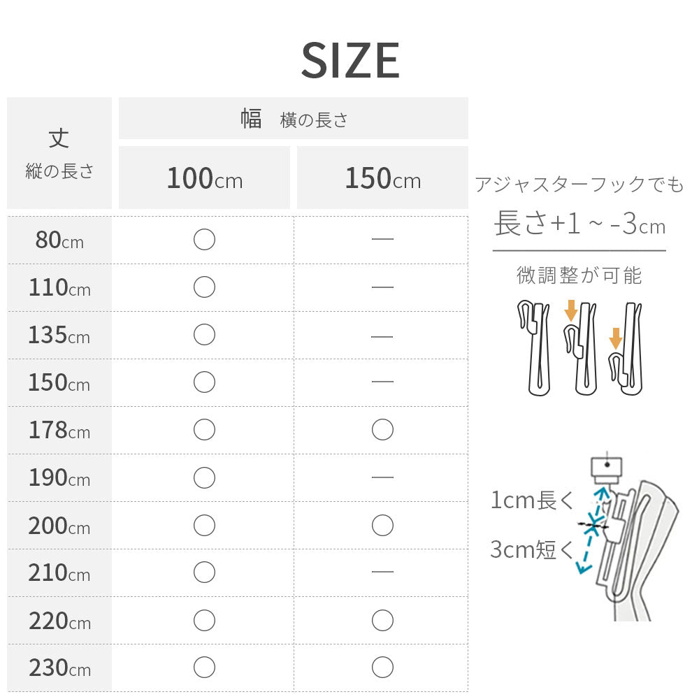Click the first orange down arrow

coord(571,310)
